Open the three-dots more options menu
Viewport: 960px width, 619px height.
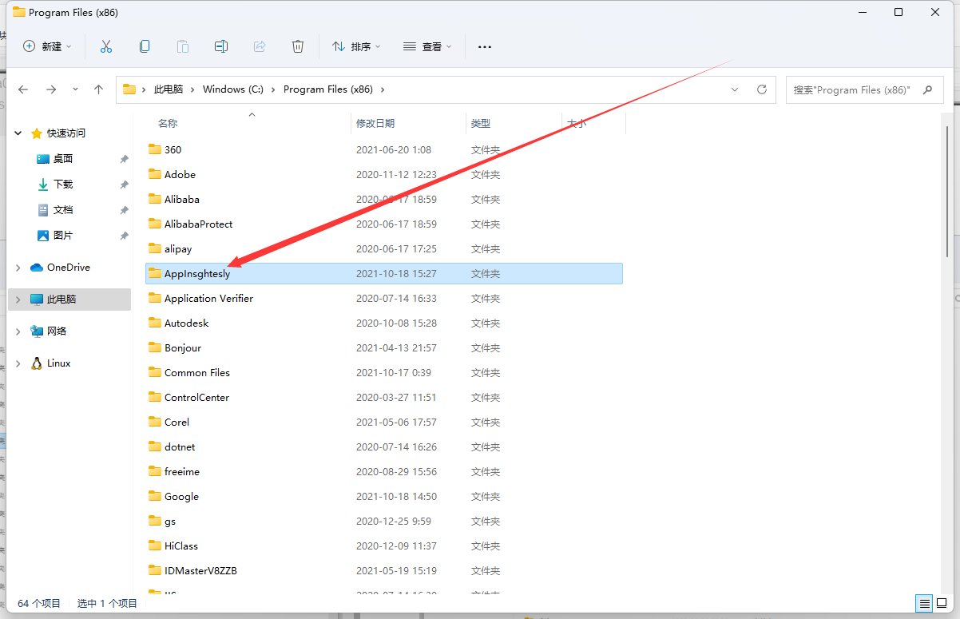tap(485, 47)
